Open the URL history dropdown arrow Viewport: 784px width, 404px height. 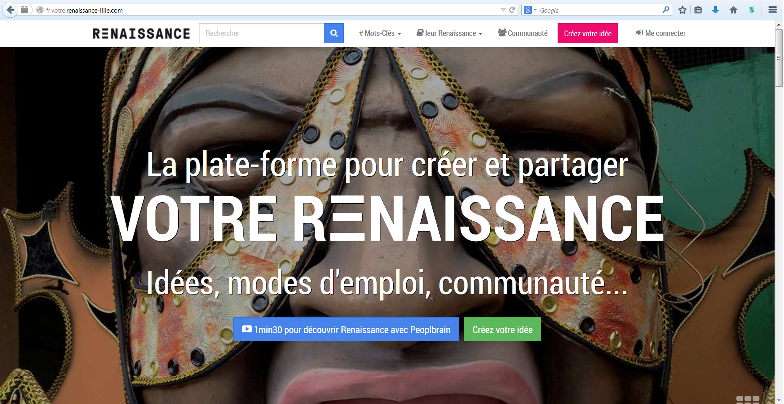503,10
